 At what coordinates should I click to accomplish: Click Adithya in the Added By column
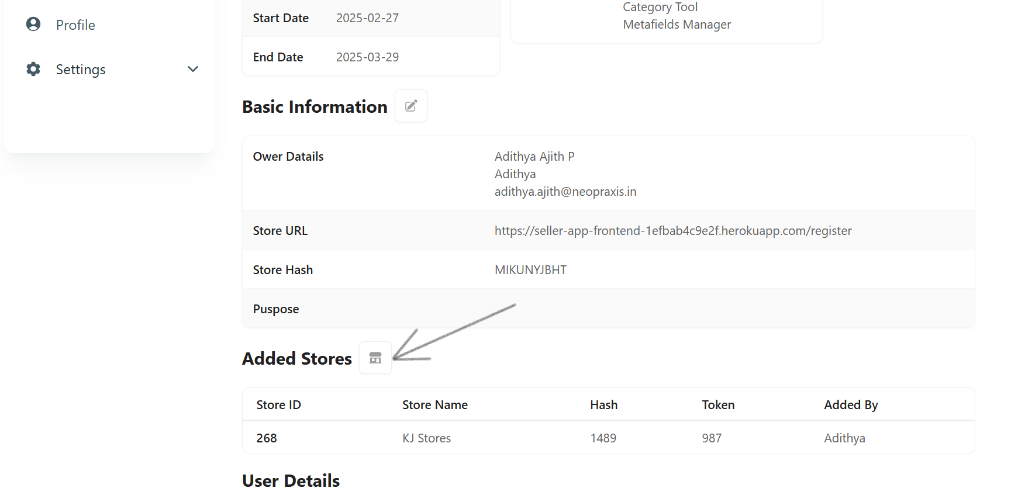coord(844,438)
